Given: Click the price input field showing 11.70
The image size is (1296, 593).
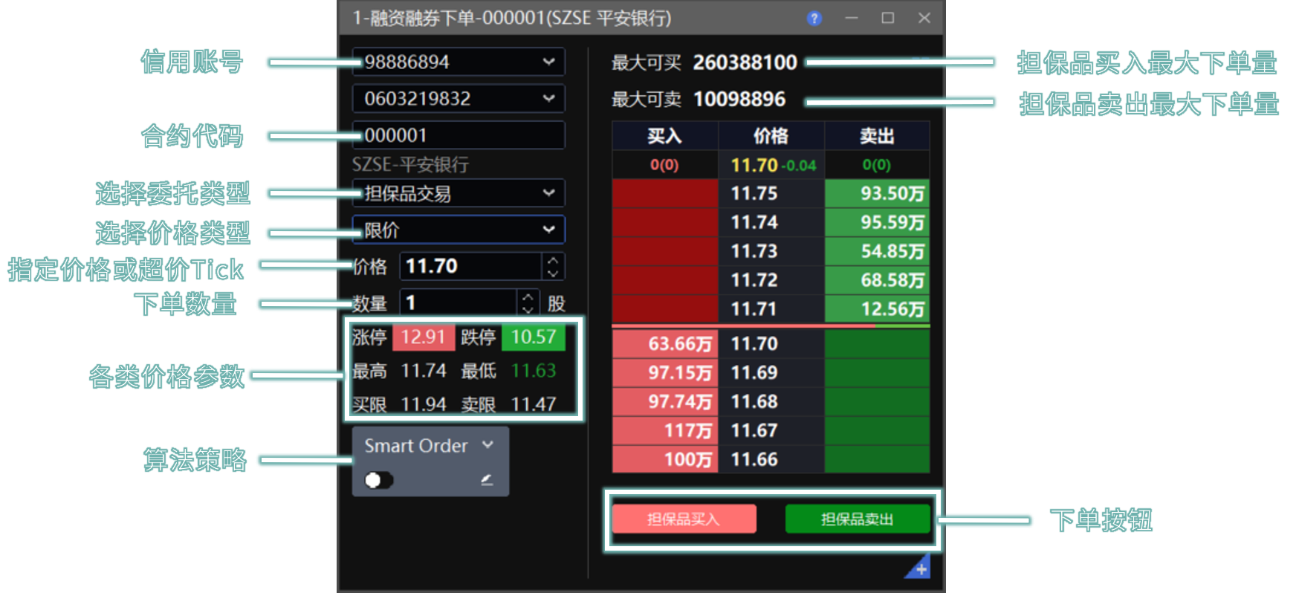Looking at the screenshot, I should point(470,266).
